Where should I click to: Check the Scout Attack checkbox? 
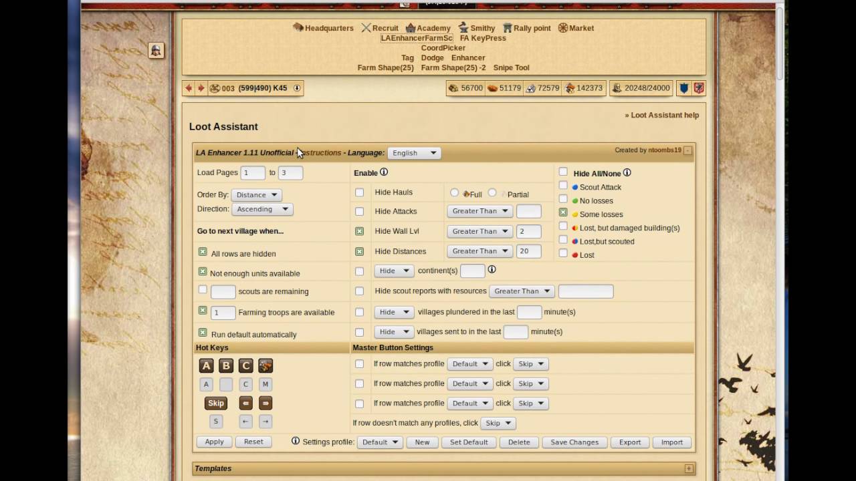(x=563, y=185)
